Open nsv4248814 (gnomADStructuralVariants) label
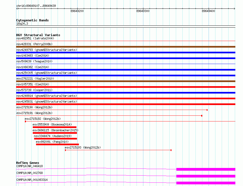 (x=47, y=96)
